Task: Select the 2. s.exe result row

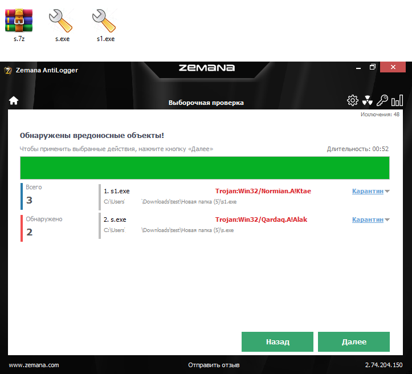Action: 244,226
